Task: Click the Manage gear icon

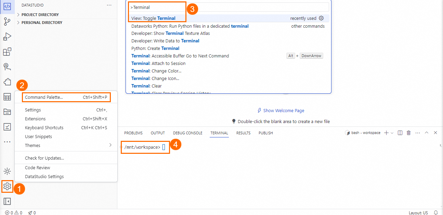Action: click(7, 186)
